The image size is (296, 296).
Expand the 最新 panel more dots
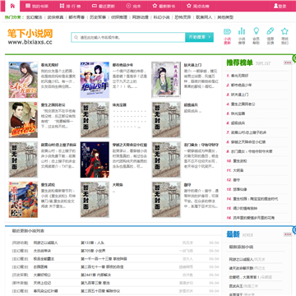(x=288, y=234)
